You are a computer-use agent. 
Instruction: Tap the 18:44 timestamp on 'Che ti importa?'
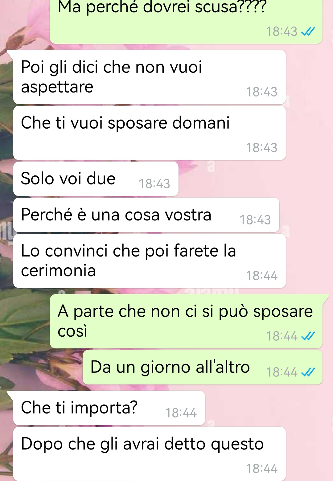[181, 413]
